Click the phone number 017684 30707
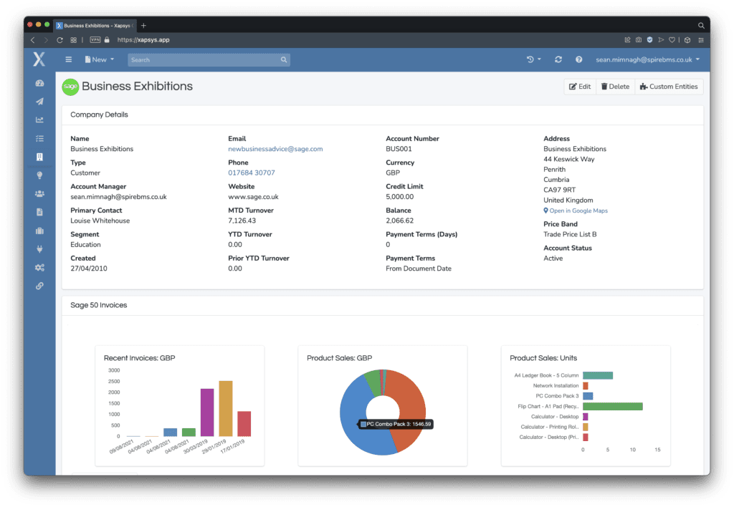The height and width of the screenshot is (507, 734). point(252,173)
